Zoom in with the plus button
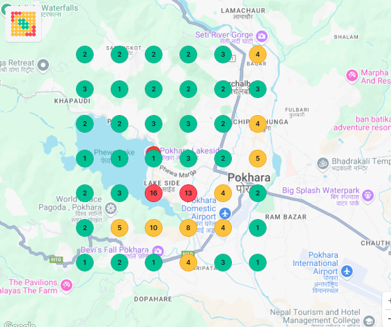The image size is (391, 327). 388,301
